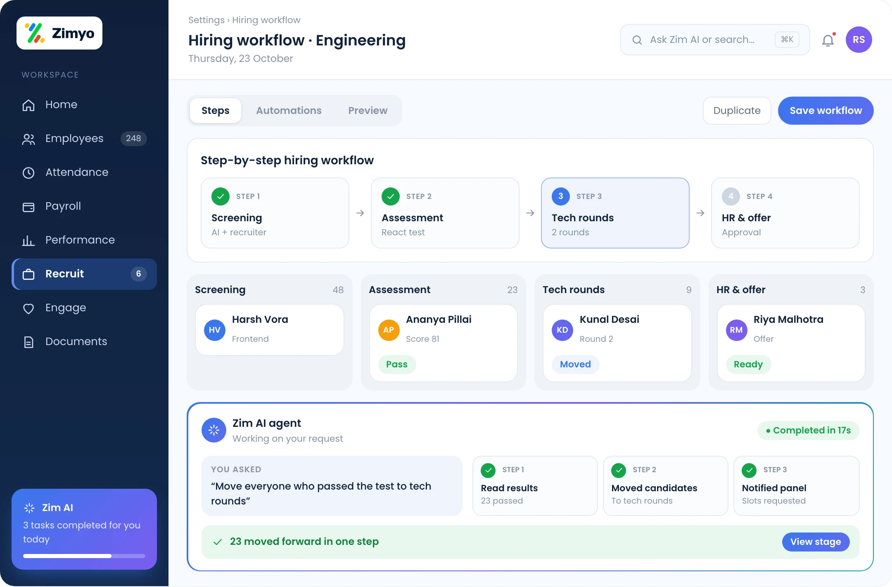892x587 pixels.
Task: Click the ⌘K shortcut hint
Action: click(x=787, y=40)
